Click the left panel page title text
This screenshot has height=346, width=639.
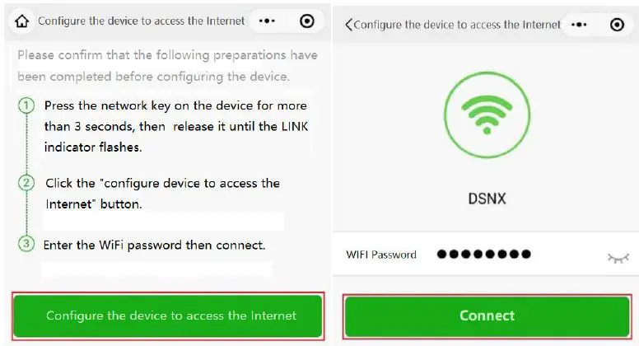pos(142,21)
